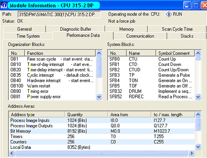Click the 'Symbol Comment' column header
Viewport: 207px width, 158px height.
tap(175, 53)
